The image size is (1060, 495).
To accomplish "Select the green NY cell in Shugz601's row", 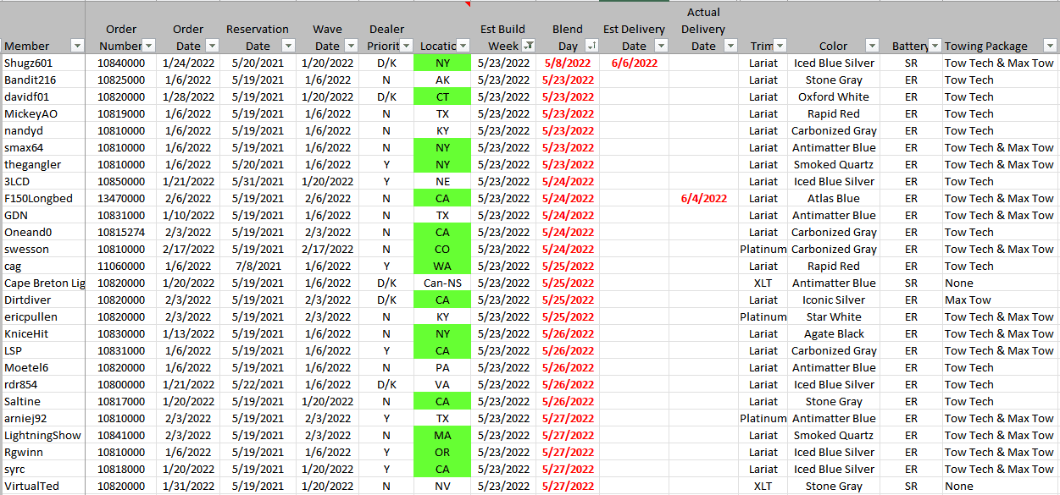I will (x=442, y=63).
